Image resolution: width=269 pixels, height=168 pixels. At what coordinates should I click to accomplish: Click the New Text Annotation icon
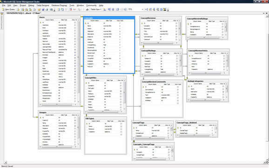[x=87, y=9]
